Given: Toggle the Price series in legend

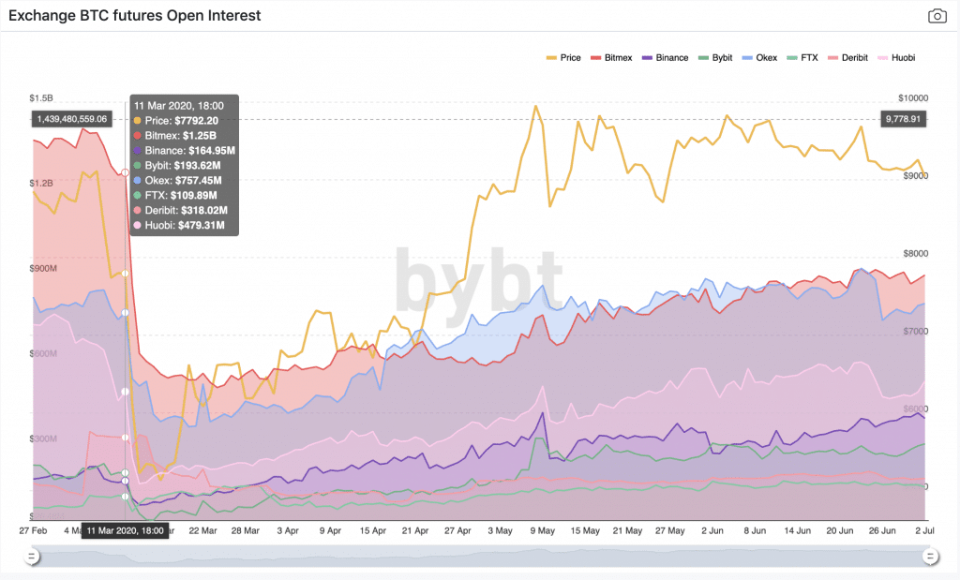Looking at the screenshot, I should pos(562,58).
